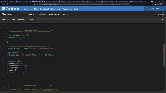
Task: Open the What's New dropdown
Action: pyautogui.click(x=55, y=14)
